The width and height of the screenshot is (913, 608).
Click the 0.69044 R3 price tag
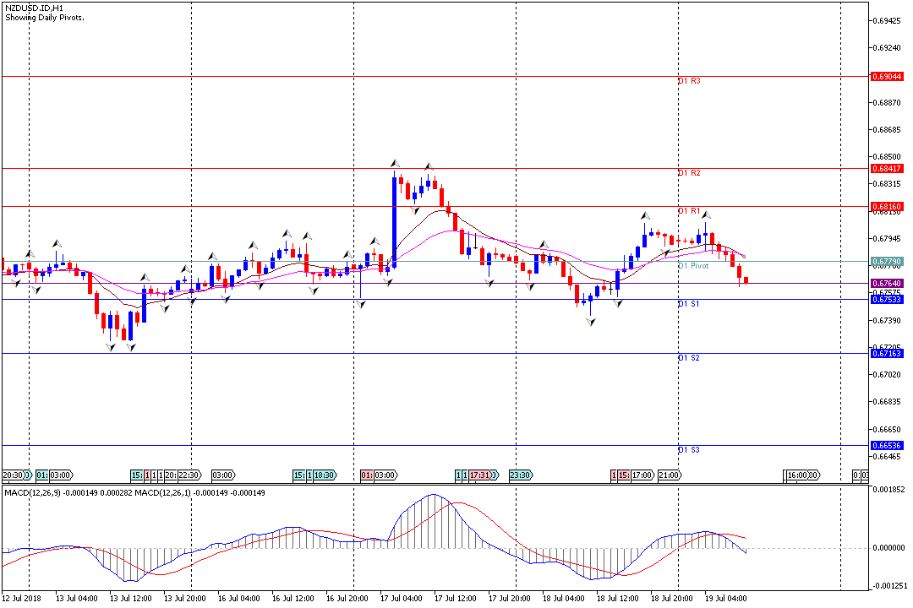click(886, 76)
